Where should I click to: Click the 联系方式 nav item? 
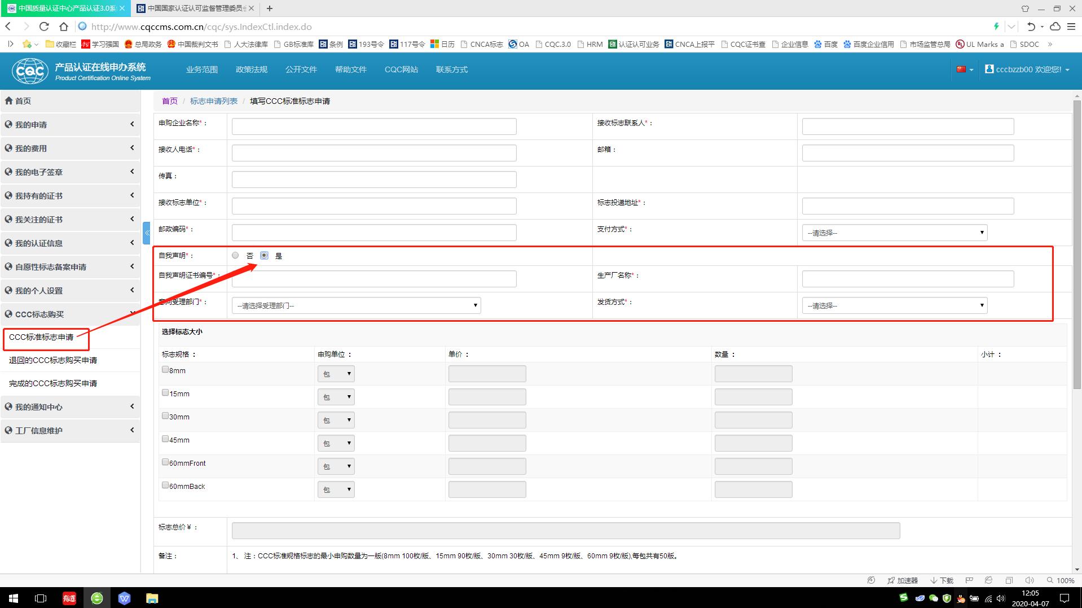452,69
